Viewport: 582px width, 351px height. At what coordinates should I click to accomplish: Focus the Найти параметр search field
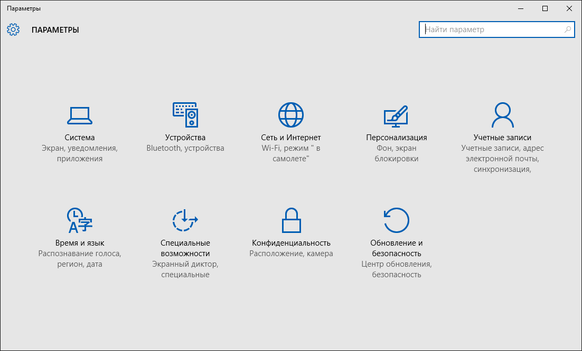point(496,30)
